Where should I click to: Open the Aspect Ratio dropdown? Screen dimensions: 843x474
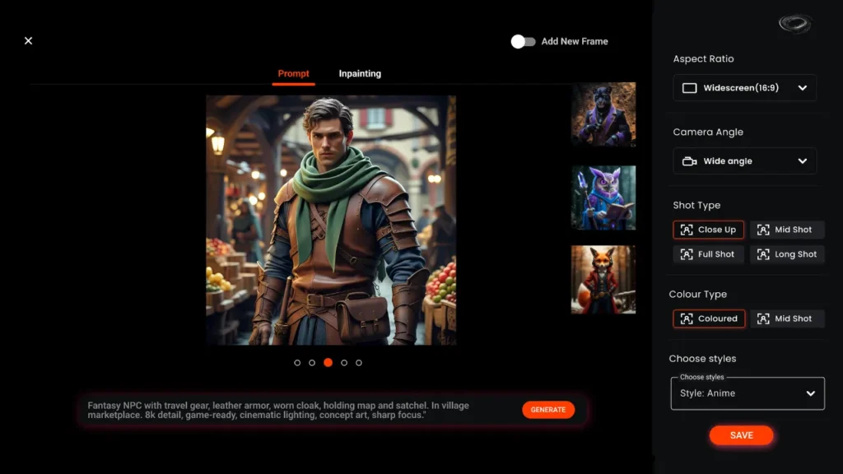743,88
